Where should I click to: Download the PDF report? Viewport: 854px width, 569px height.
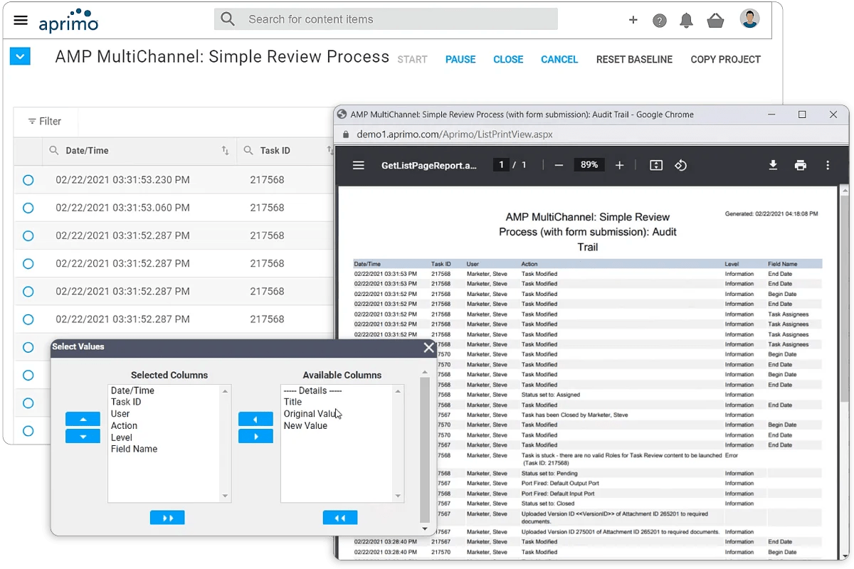point(773,165)
